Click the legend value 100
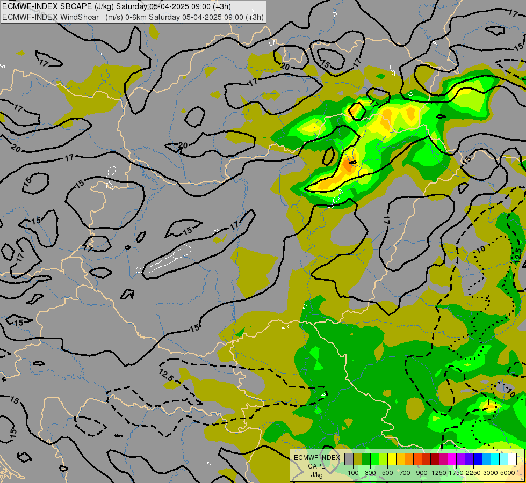Viewport: 526px width, 483px height. pyautogui.click(x=353, y=473)
